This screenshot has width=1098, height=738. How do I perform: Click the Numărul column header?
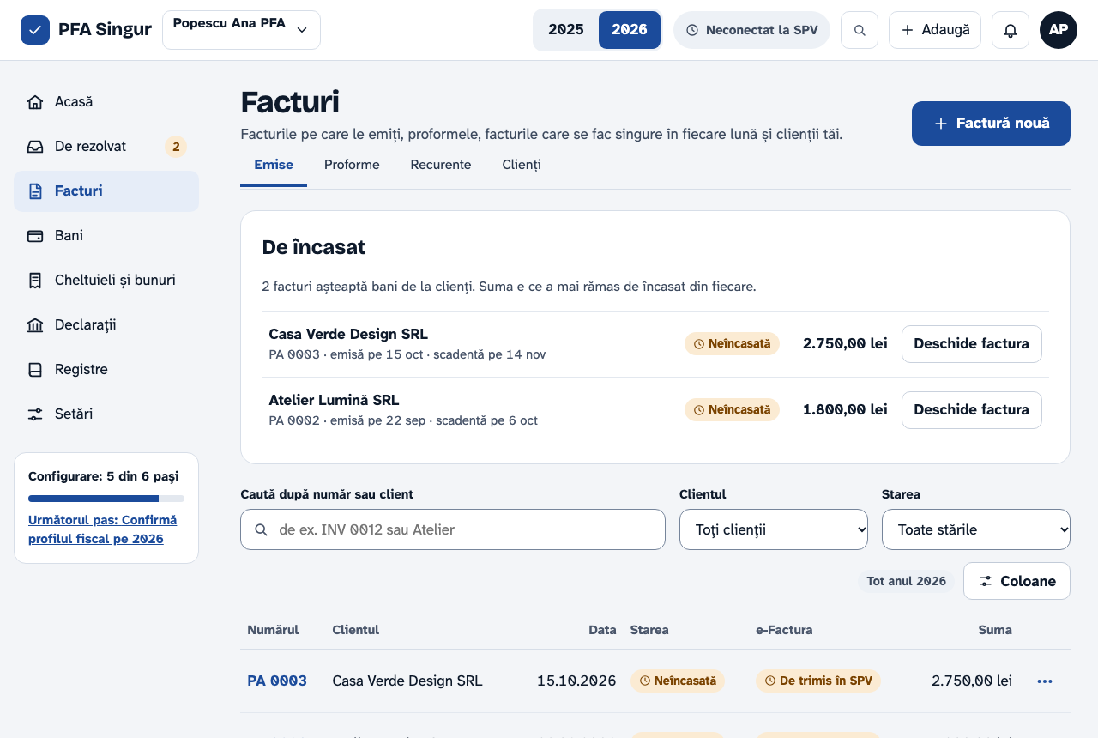(273, 630)
